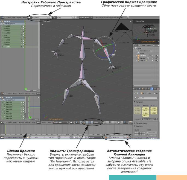Click frame 100 on the timeline ruler
The height and width of the screenshot is (180, 187).
tap(57, 135)
